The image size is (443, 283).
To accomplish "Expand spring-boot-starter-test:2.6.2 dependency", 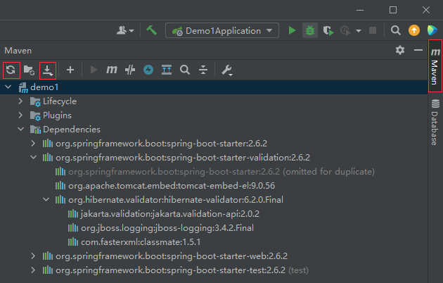I will (33, 270).
